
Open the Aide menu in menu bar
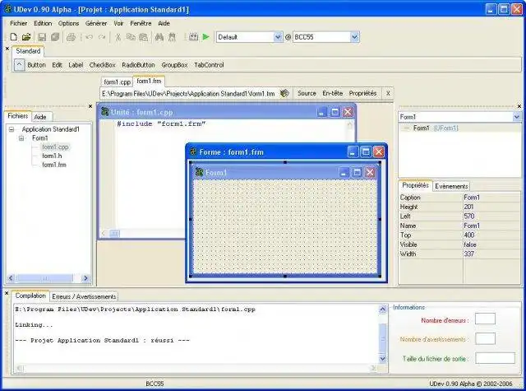(164, 23)
